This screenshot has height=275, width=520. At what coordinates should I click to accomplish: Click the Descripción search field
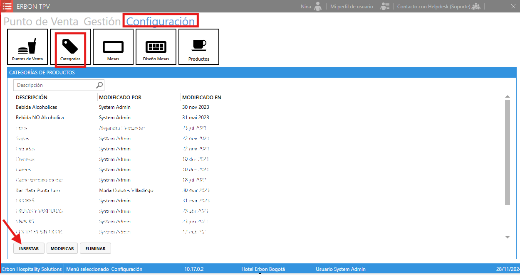[x=55, y=85]
